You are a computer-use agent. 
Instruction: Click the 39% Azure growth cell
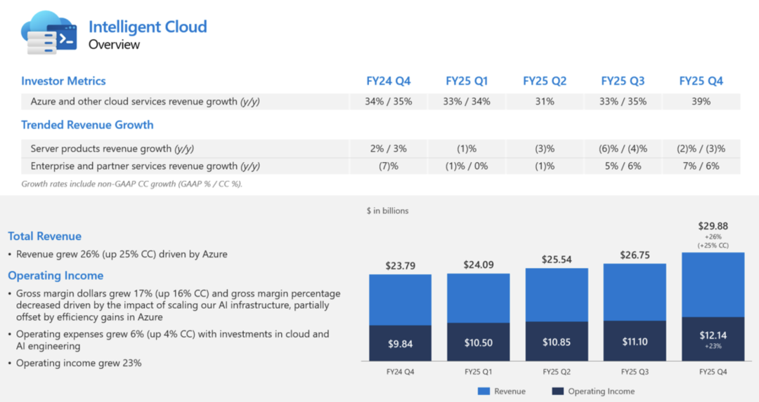point(701,102)
